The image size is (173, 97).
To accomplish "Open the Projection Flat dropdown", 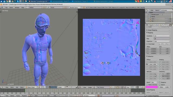I will (162, 41).
